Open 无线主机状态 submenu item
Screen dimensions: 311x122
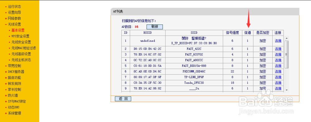click(21, 60)
